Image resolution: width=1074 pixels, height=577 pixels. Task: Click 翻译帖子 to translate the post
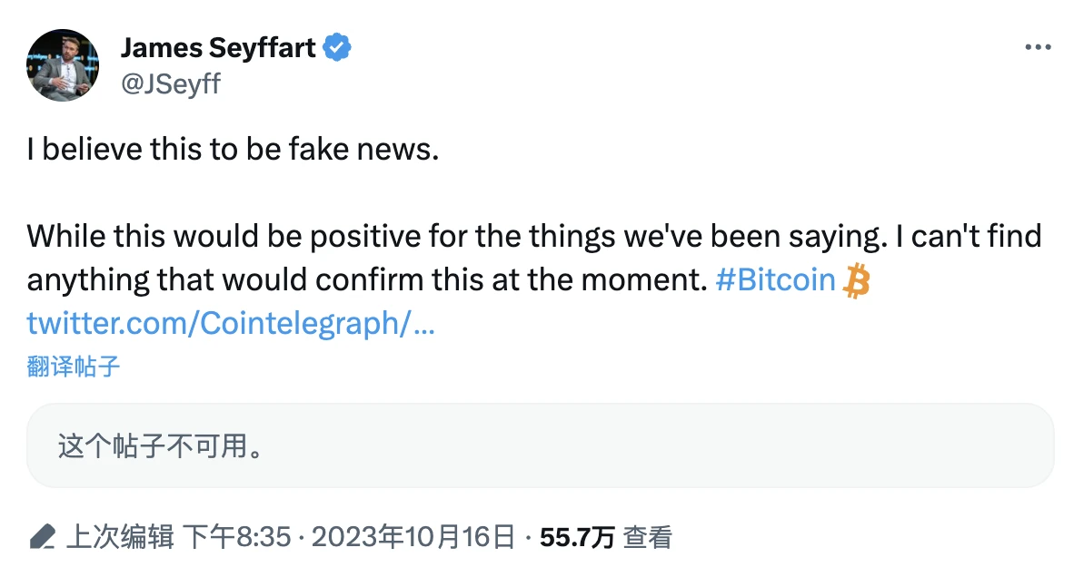tap(74, 367)
